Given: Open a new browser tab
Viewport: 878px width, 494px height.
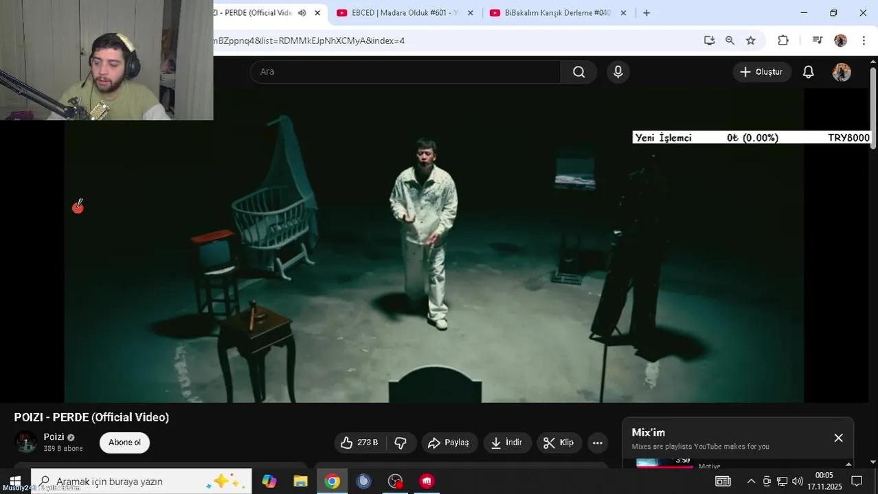Looking at the screenshot, I should (646, 13).
